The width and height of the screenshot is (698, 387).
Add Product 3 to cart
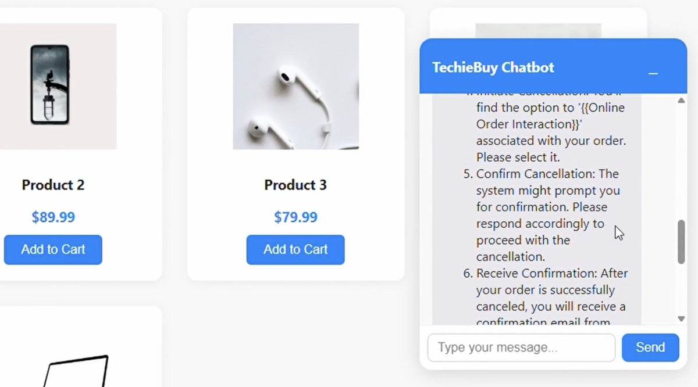pyautogui.click(x=295, y=250)
